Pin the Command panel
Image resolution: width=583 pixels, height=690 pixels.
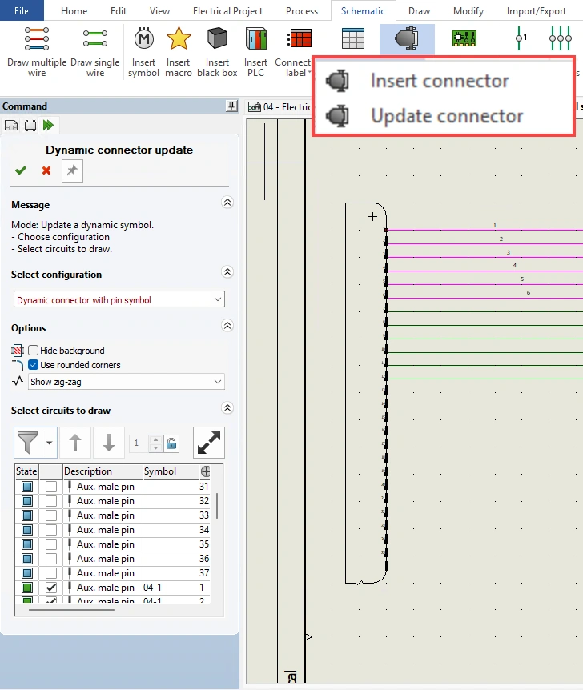(x=231, y=106)
